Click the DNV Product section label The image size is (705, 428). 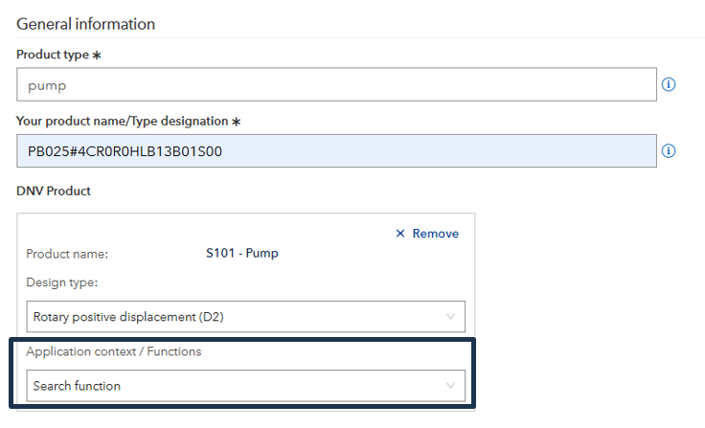54,191
